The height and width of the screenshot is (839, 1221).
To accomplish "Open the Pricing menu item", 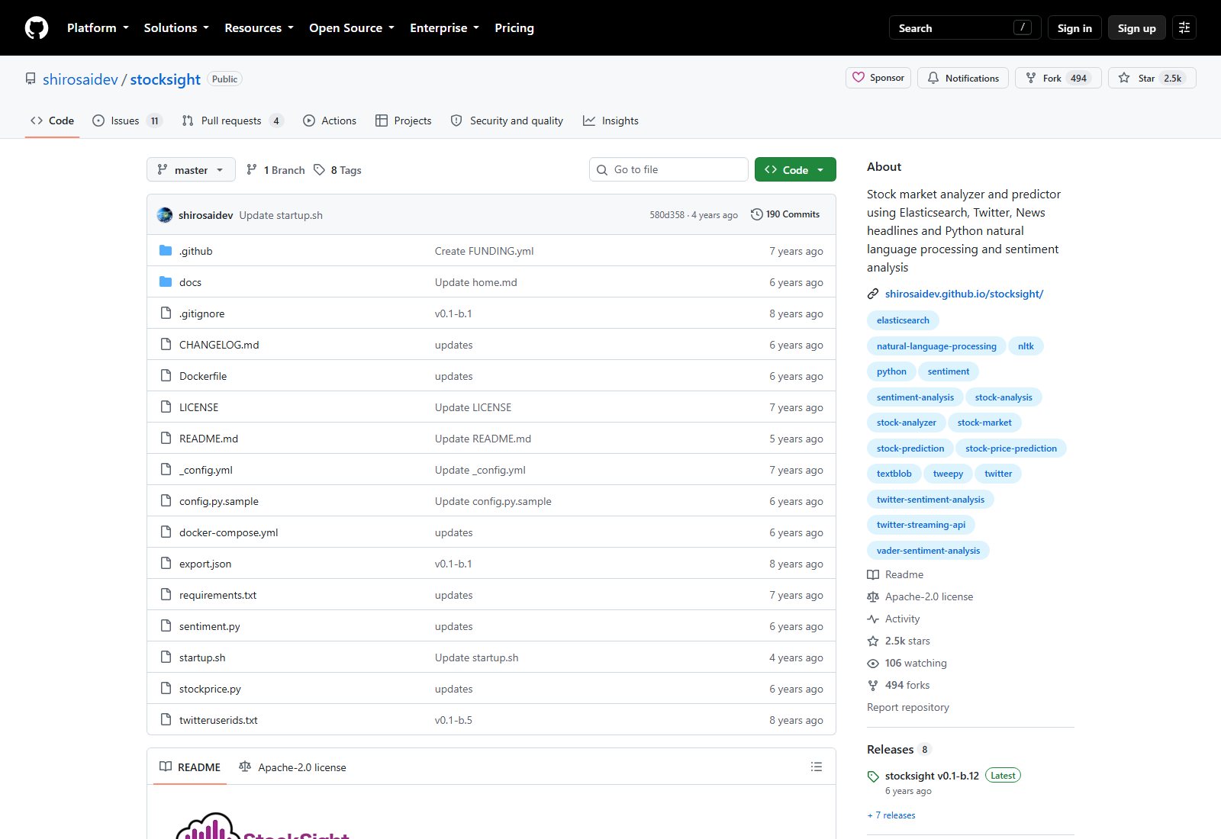I will pos(514,28).
